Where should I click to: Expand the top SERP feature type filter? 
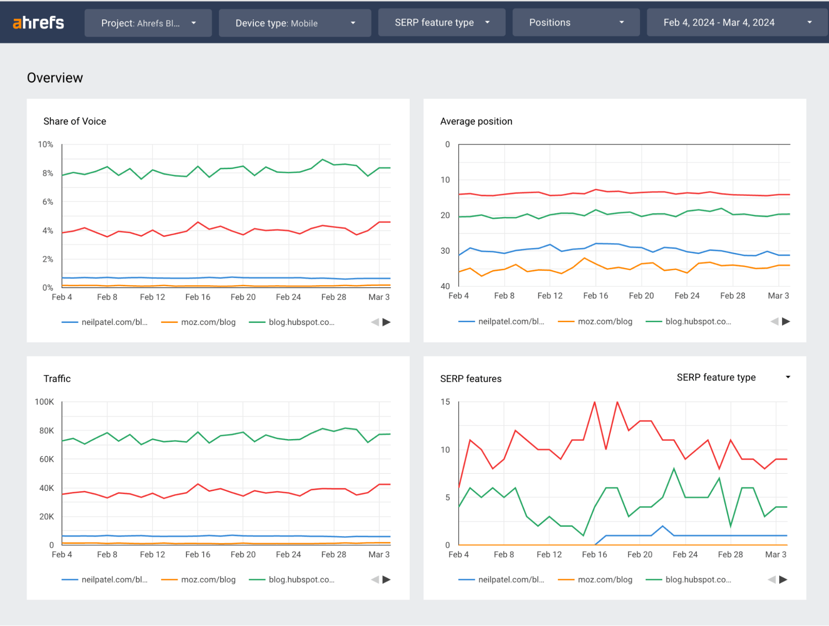[x=442, y=23]
